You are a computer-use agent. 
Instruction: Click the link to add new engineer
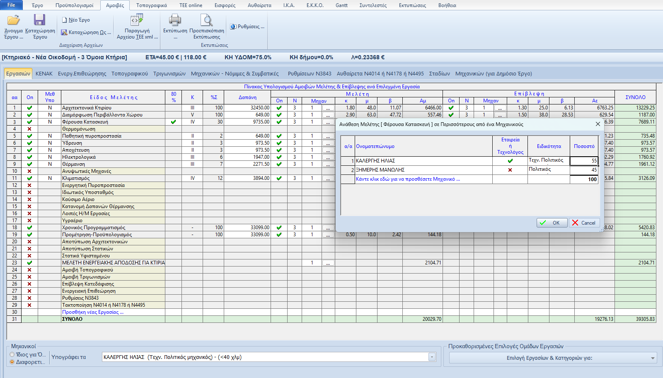(x=408, y=179)
